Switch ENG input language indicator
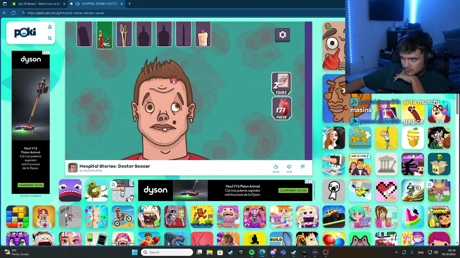 (420, 252)
